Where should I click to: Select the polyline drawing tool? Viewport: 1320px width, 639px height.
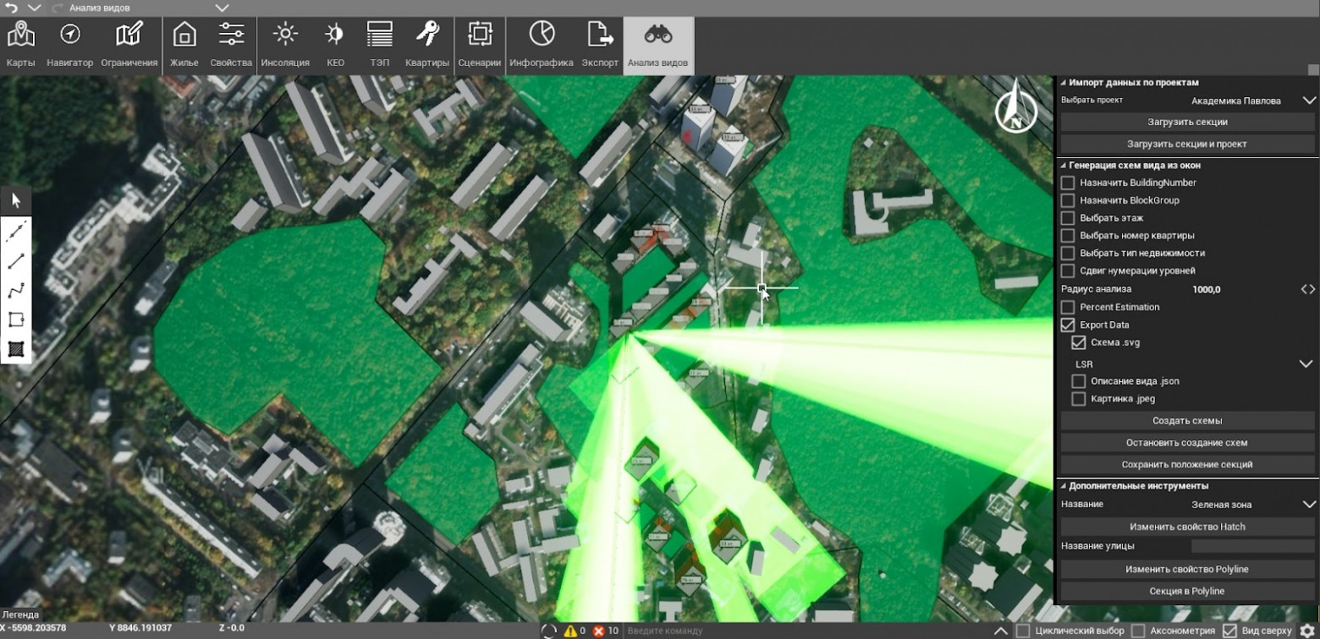pos(16,290)
